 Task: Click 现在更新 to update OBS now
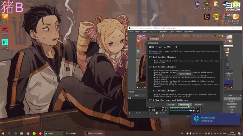tap(171, 105)
